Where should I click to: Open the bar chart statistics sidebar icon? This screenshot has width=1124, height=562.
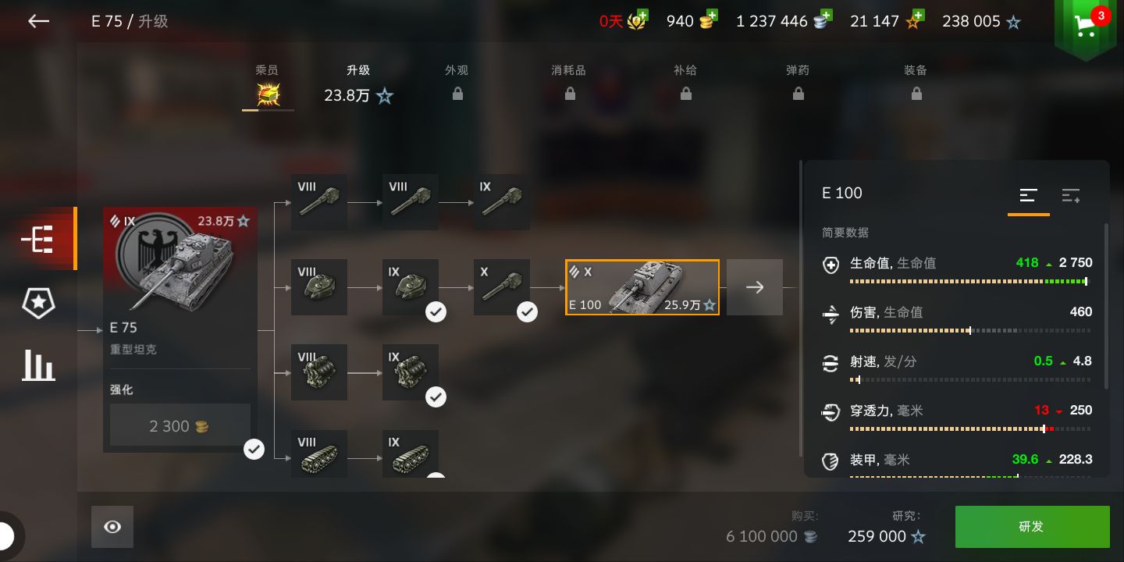coord(38,365)
